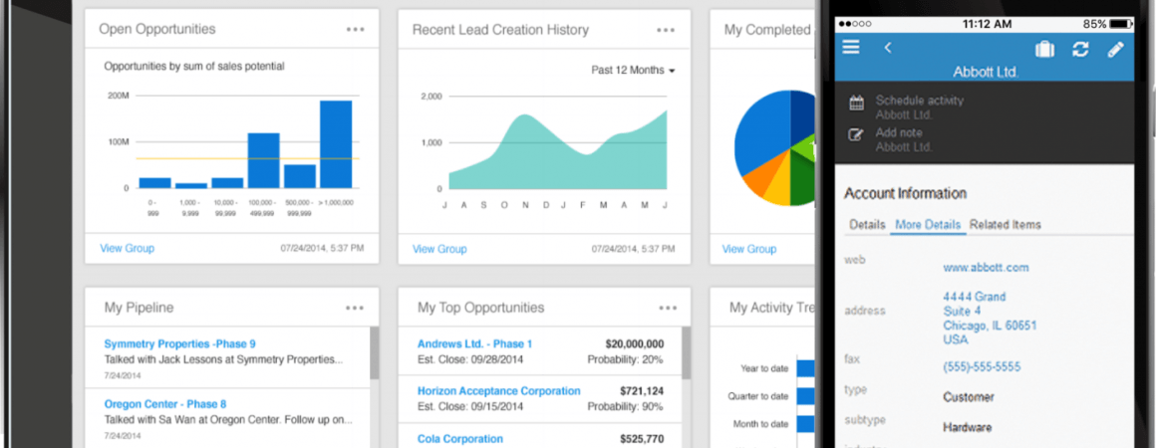The width and height of the screenshot is (1156, 448).
Task: Open Symmetry Properties -Phase 9 link
Action: pos(180,344)
